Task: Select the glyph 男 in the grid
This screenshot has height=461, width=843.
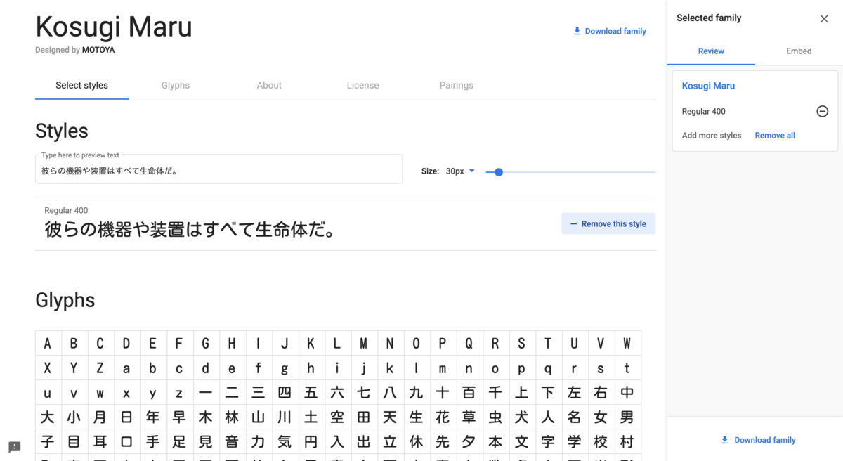Action: point(627,417)
